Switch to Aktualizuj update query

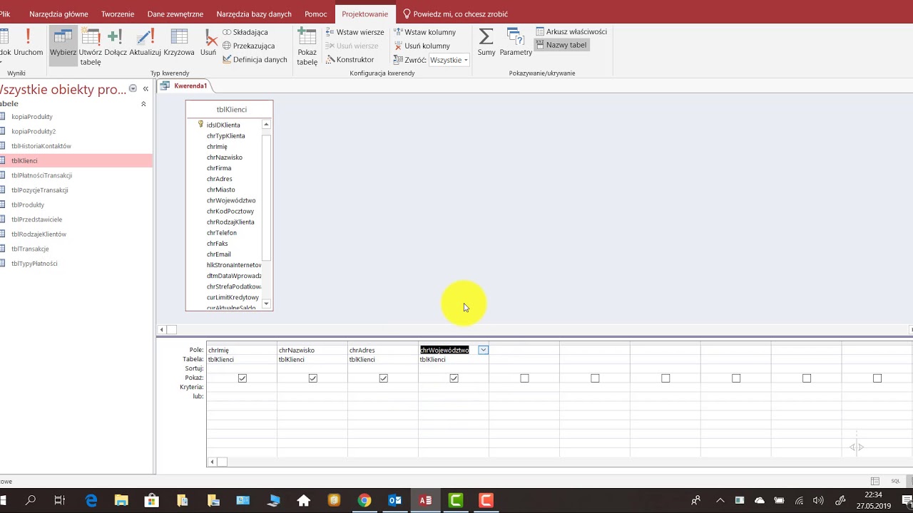(x=145, y=43)
